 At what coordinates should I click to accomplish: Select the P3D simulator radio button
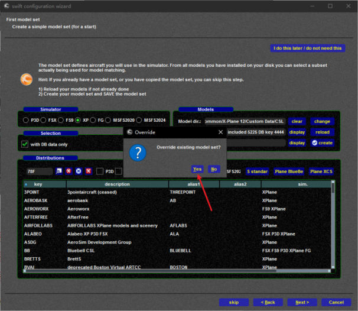click(x=26, y=120)
